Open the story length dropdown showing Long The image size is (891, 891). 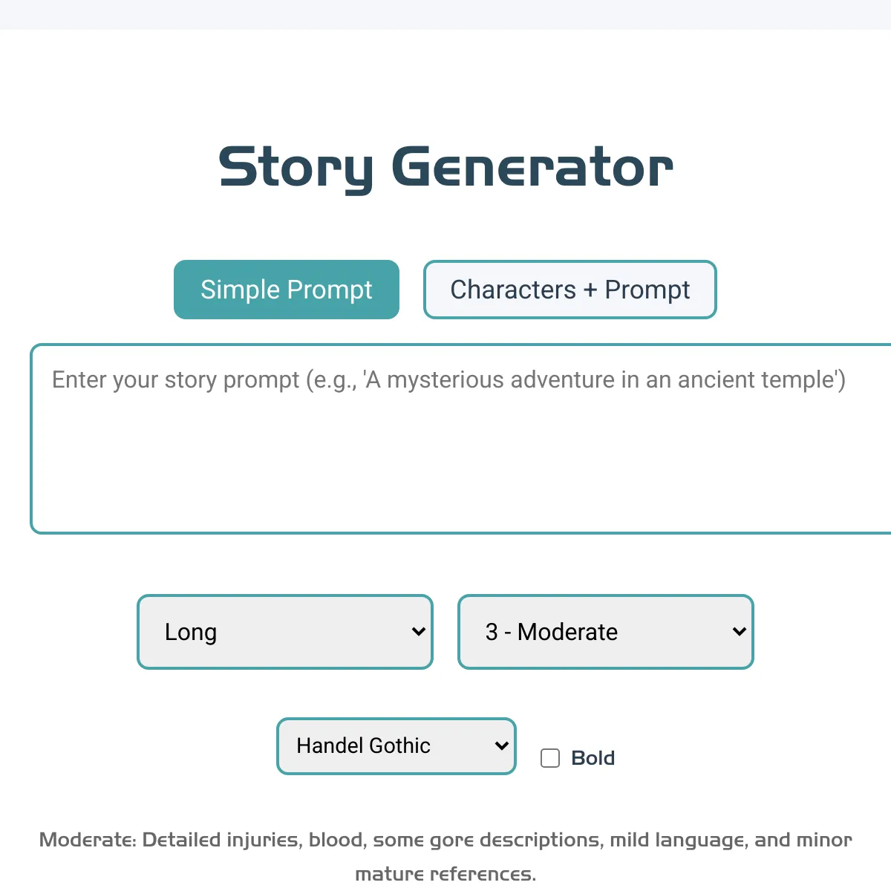click(285, 632)
